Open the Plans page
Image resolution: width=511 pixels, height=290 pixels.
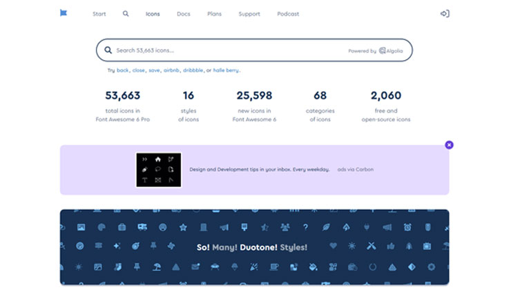pyautogui.click(x=214, y=14)
